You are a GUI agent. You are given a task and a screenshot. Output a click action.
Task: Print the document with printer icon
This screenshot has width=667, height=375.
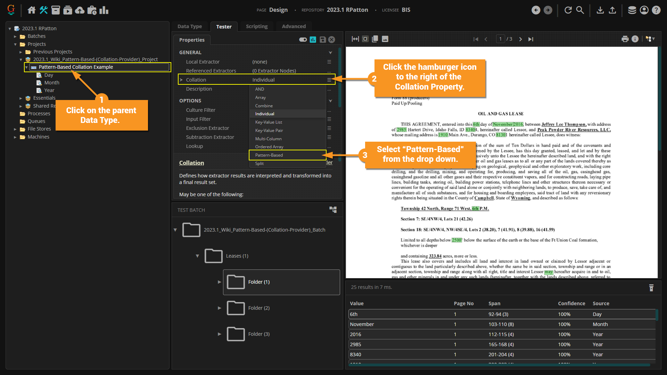(x=625, y=39)
